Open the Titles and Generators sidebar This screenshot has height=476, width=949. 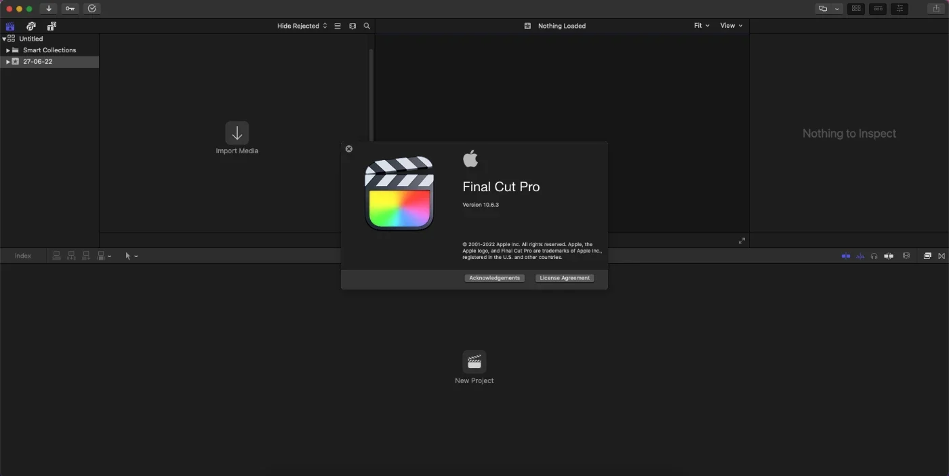tap(52, 26)
